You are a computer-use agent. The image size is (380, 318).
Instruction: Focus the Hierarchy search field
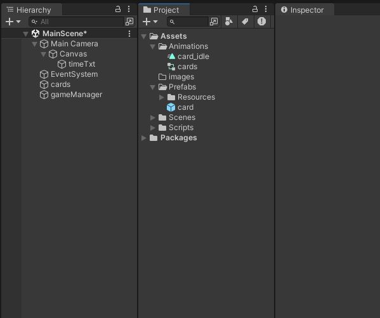[77, 22]
